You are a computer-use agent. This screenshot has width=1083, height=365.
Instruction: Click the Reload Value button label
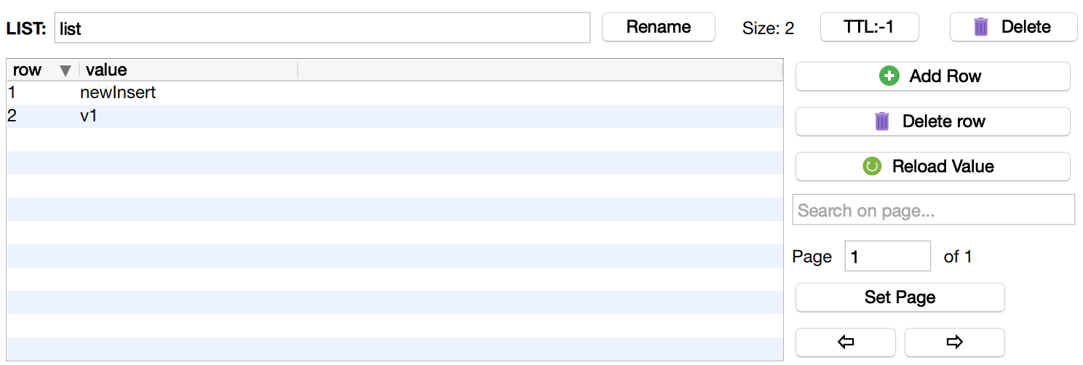[943, 167]
